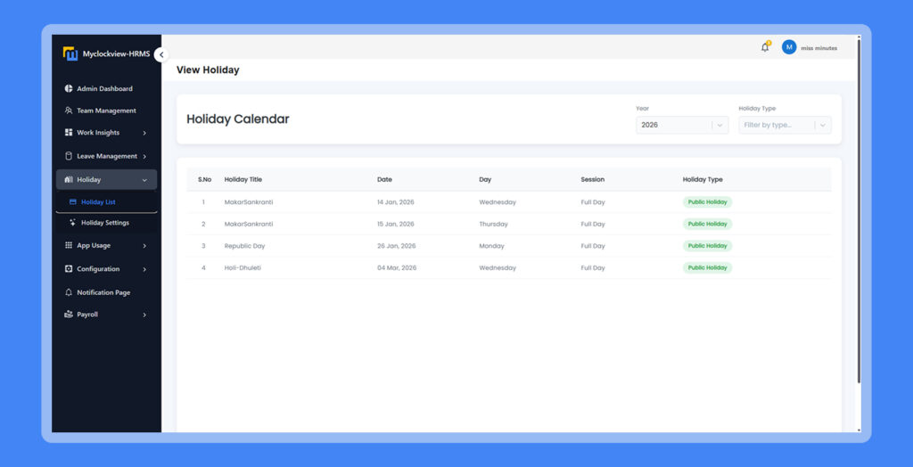Click the Holi-Dhuleti title cell
This screenshot has width=913, height=467.
(x=243, y=268)
